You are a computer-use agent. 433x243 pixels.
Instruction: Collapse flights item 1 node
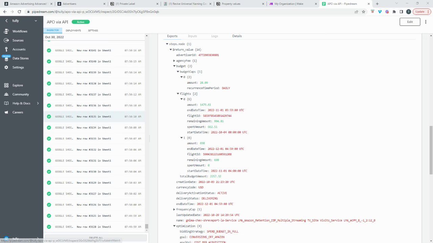point(181,138)
